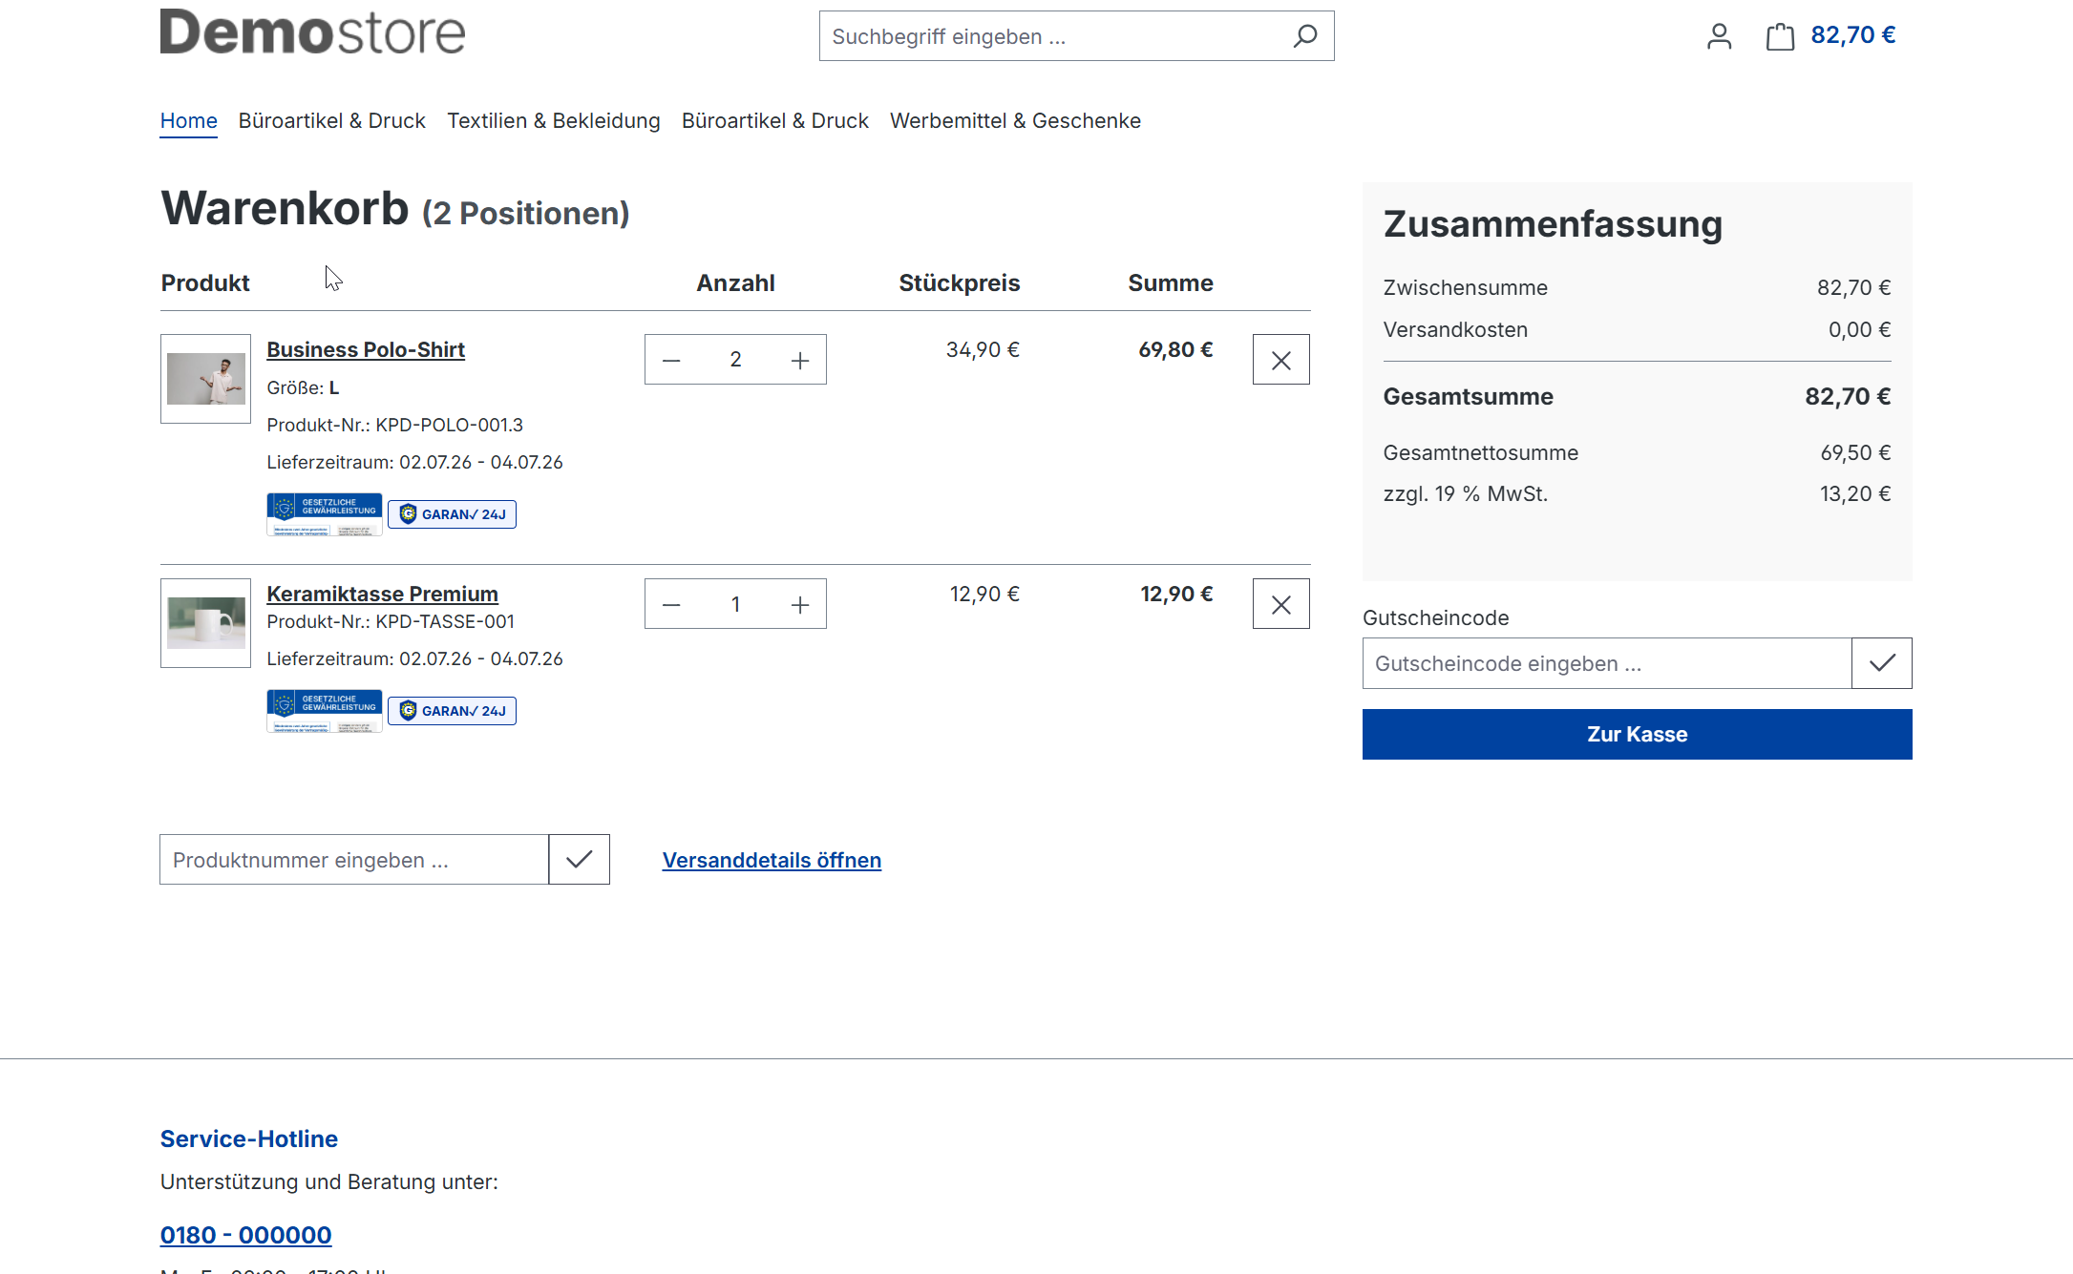Click the Business Polo-Shirt thumbnail
Viewport: 2073px width, 1274px height.
(x=205, y=379)
